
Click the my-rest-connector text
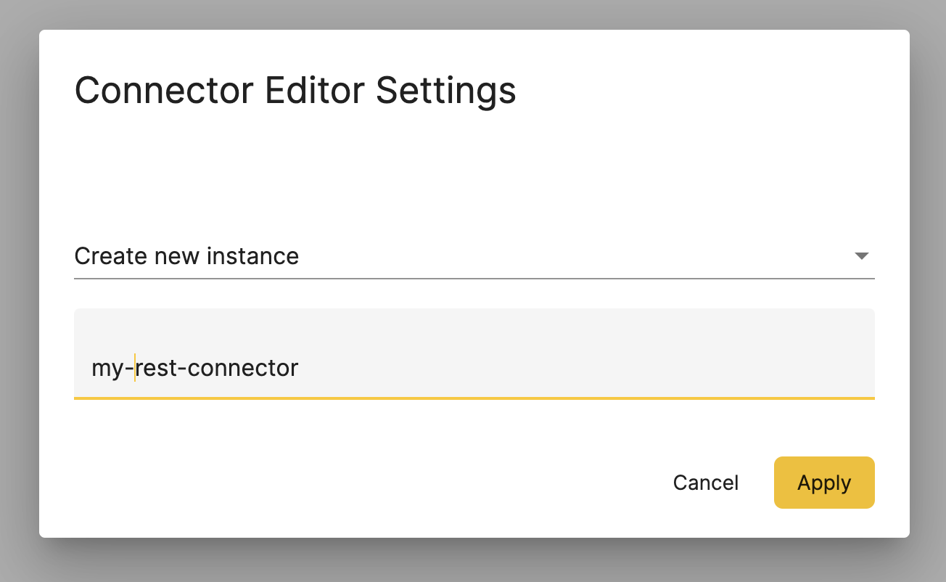pyautogui.click(x=194, y=367)
